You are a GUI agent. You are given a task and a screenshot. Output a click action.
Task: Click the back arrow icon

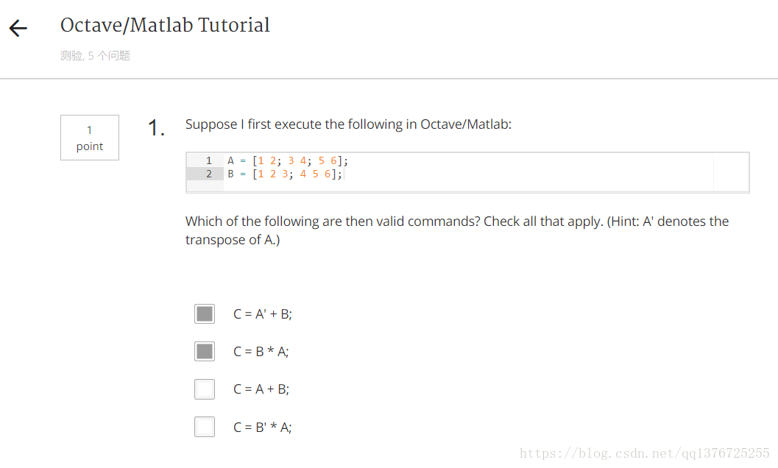click(x=18, y=28)
